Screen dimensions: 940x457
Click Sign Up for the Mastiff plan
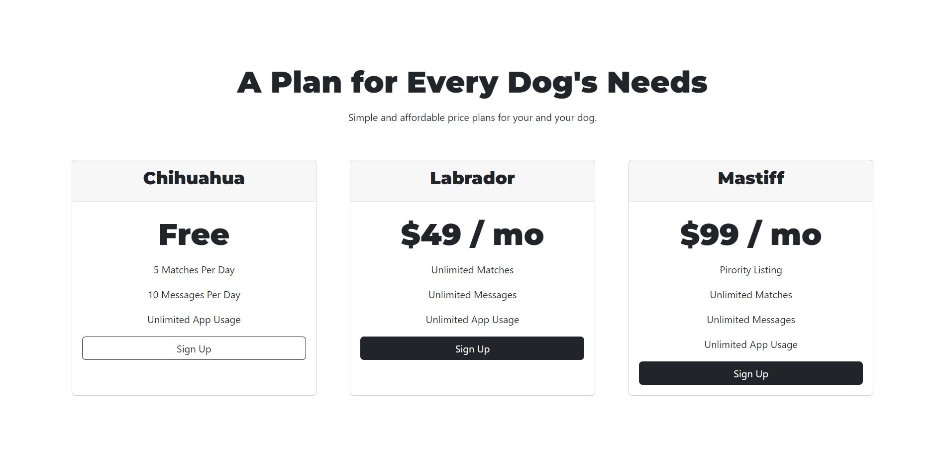click(750, 373)
